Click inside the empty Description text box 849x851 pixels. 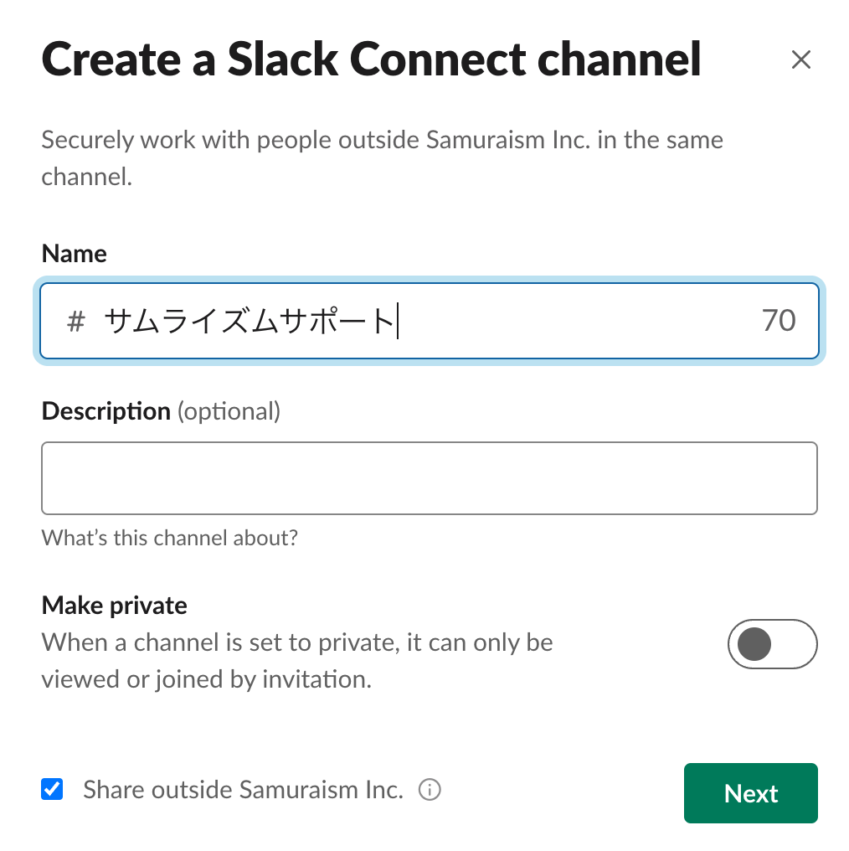430,478
